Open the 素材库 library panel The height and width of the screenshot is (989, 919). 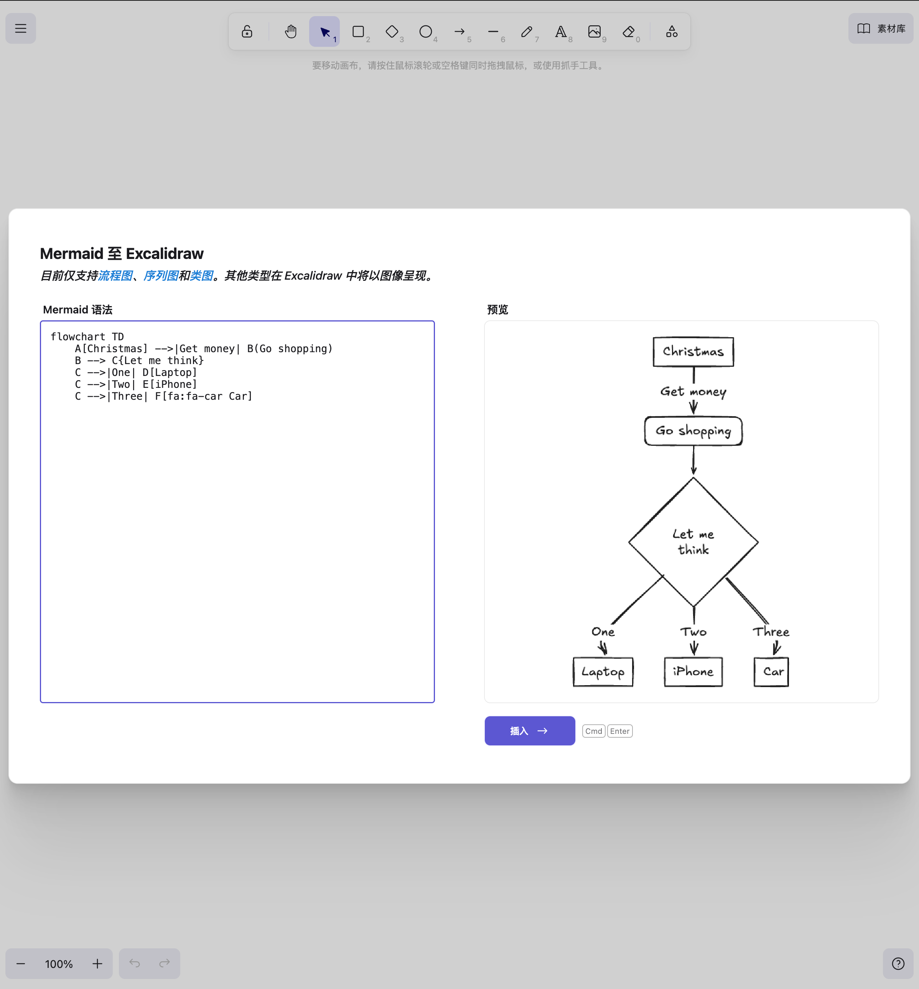[x=881, y=29]
